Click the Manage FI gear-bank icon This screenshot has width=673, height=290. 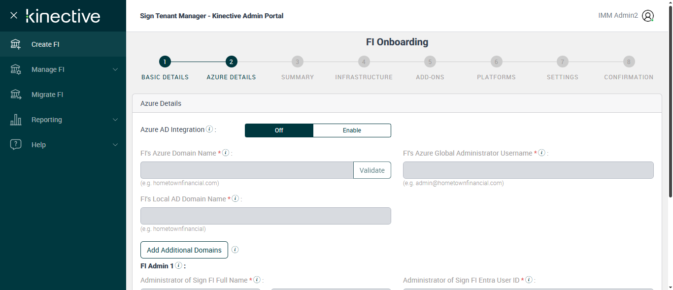pos(16,69)
